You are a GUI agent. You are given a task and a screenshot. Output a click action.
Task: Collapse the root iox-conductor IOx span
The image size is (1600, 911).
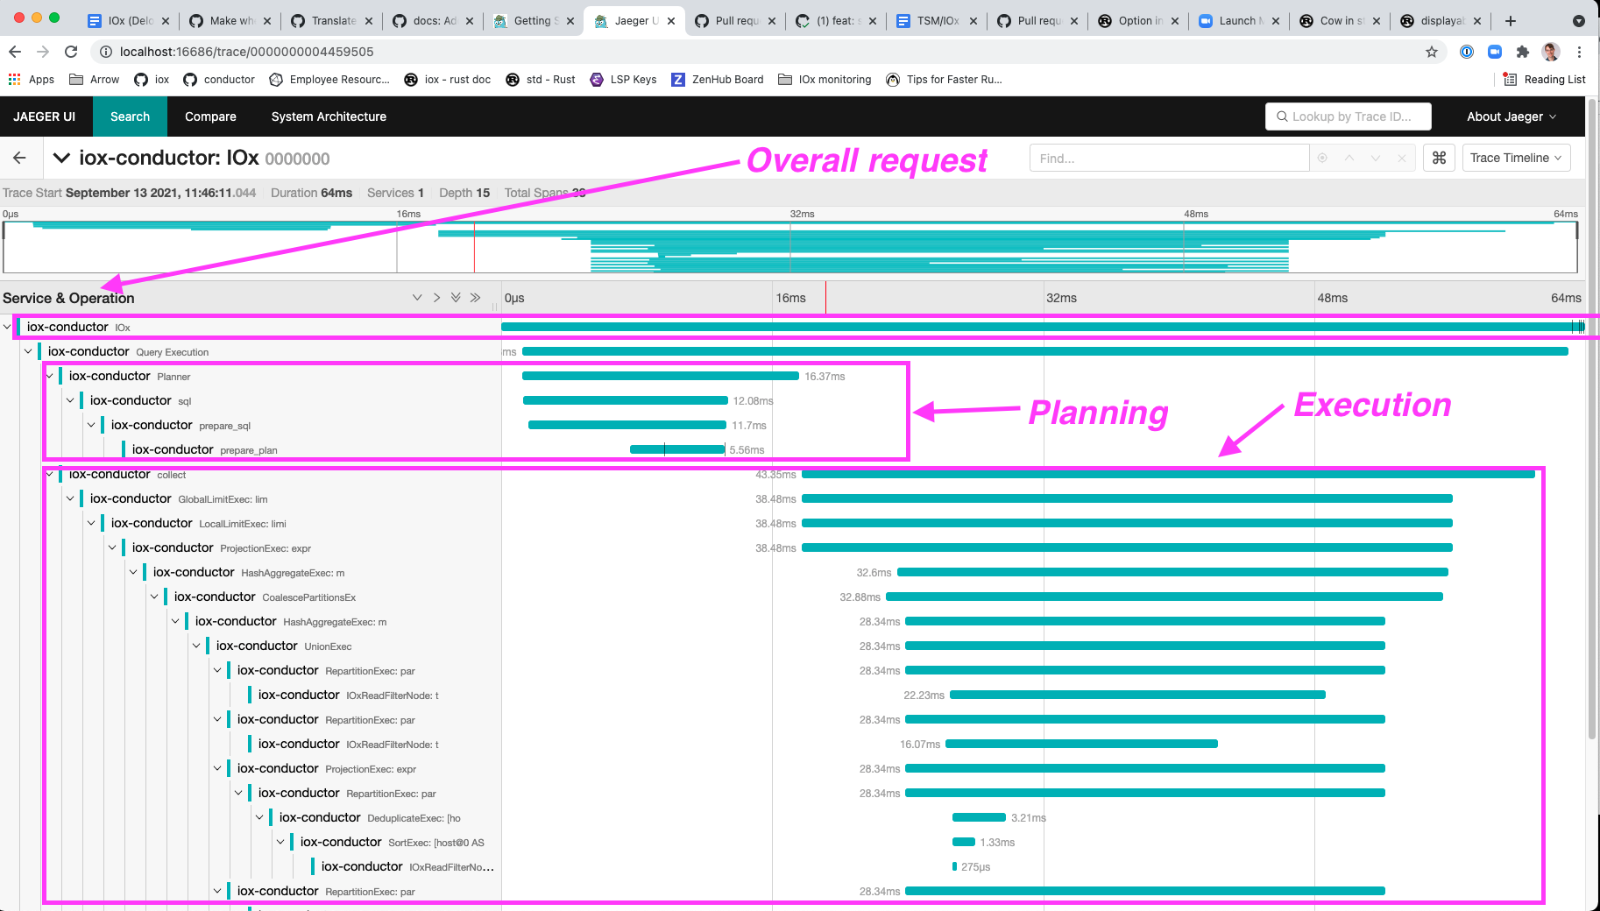pyautogui.click(x=7, y=327)
